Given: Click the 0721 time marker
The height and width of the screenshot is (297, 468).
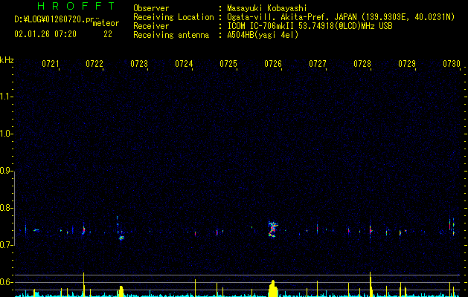Looking at the screenshot, I should click(50, 64).
